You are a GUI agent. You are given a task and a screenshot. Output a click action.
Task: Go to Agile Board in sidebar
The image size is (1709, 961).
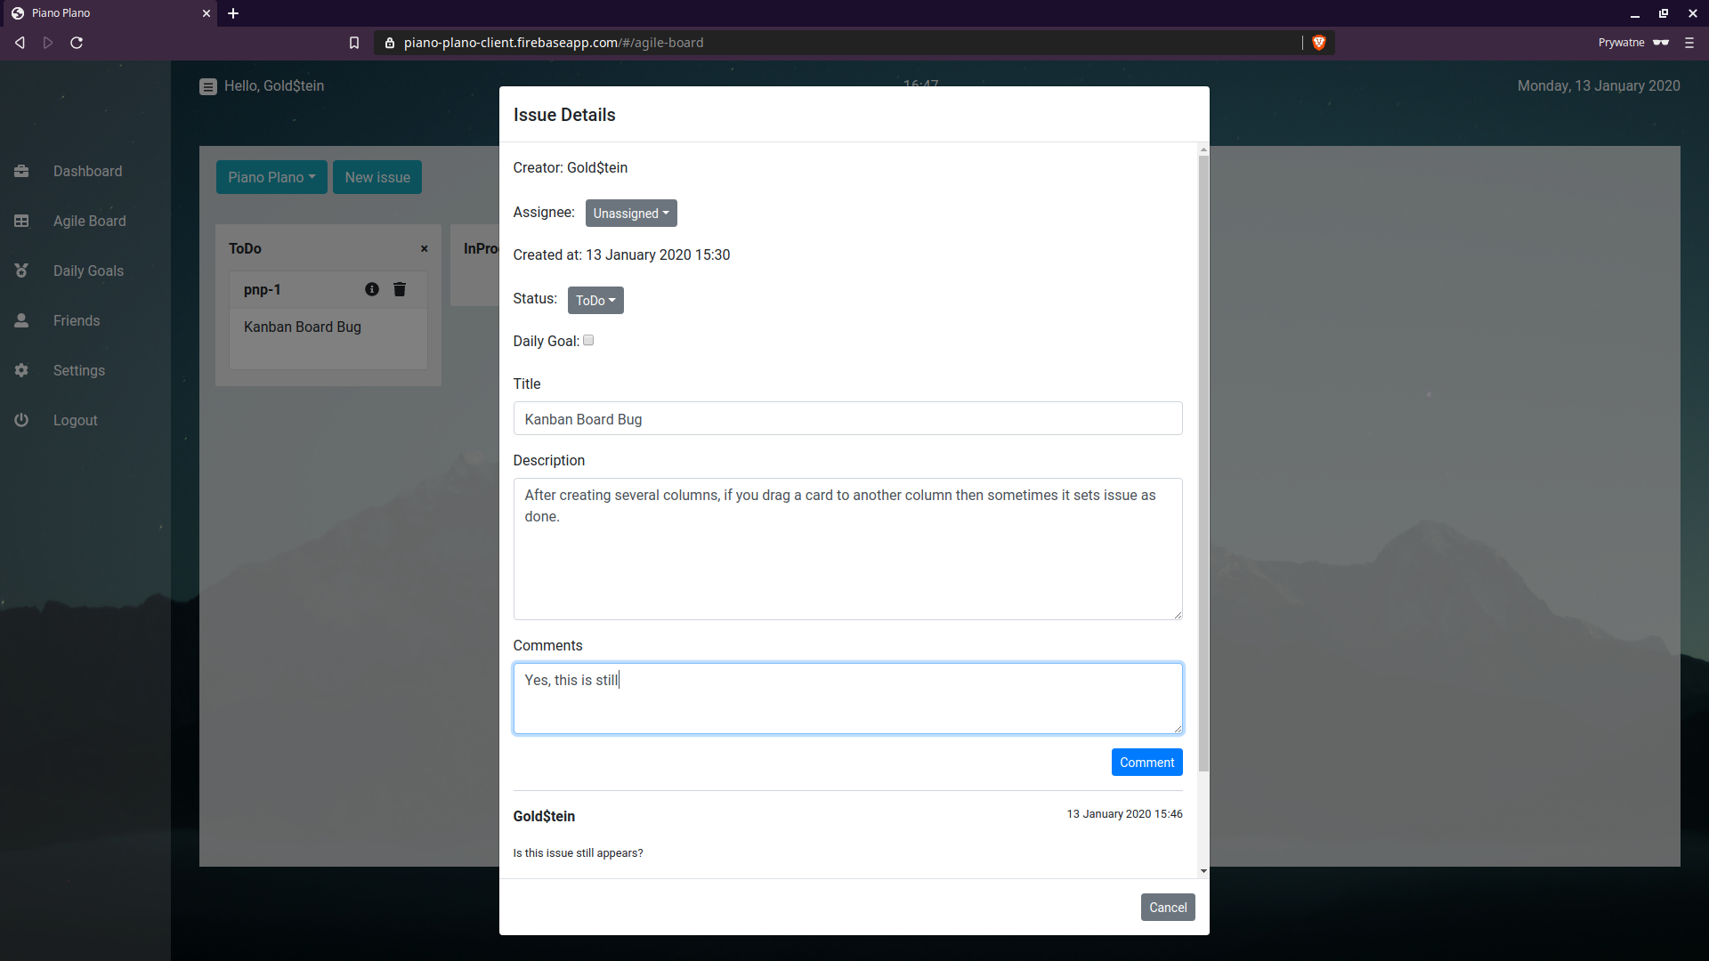click(89, 221)
